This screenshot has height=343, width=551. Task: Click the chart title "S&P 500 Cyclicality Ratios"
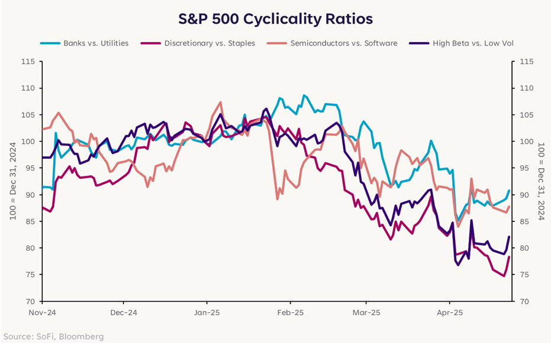(x=276, y=19)
